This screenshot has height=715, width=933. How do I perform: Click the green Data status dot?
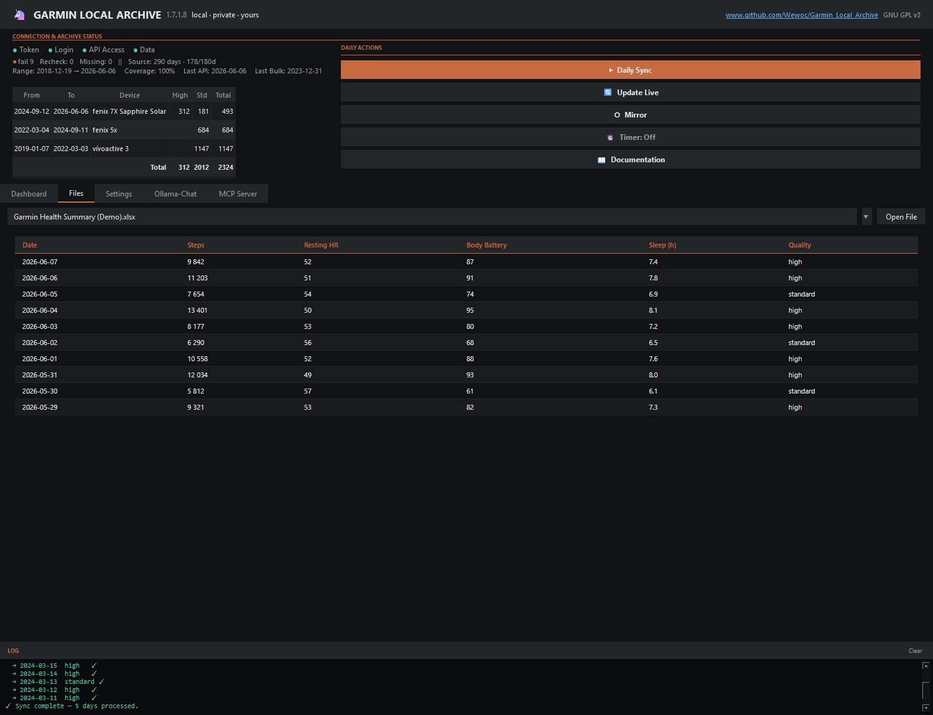pos(136,50)
